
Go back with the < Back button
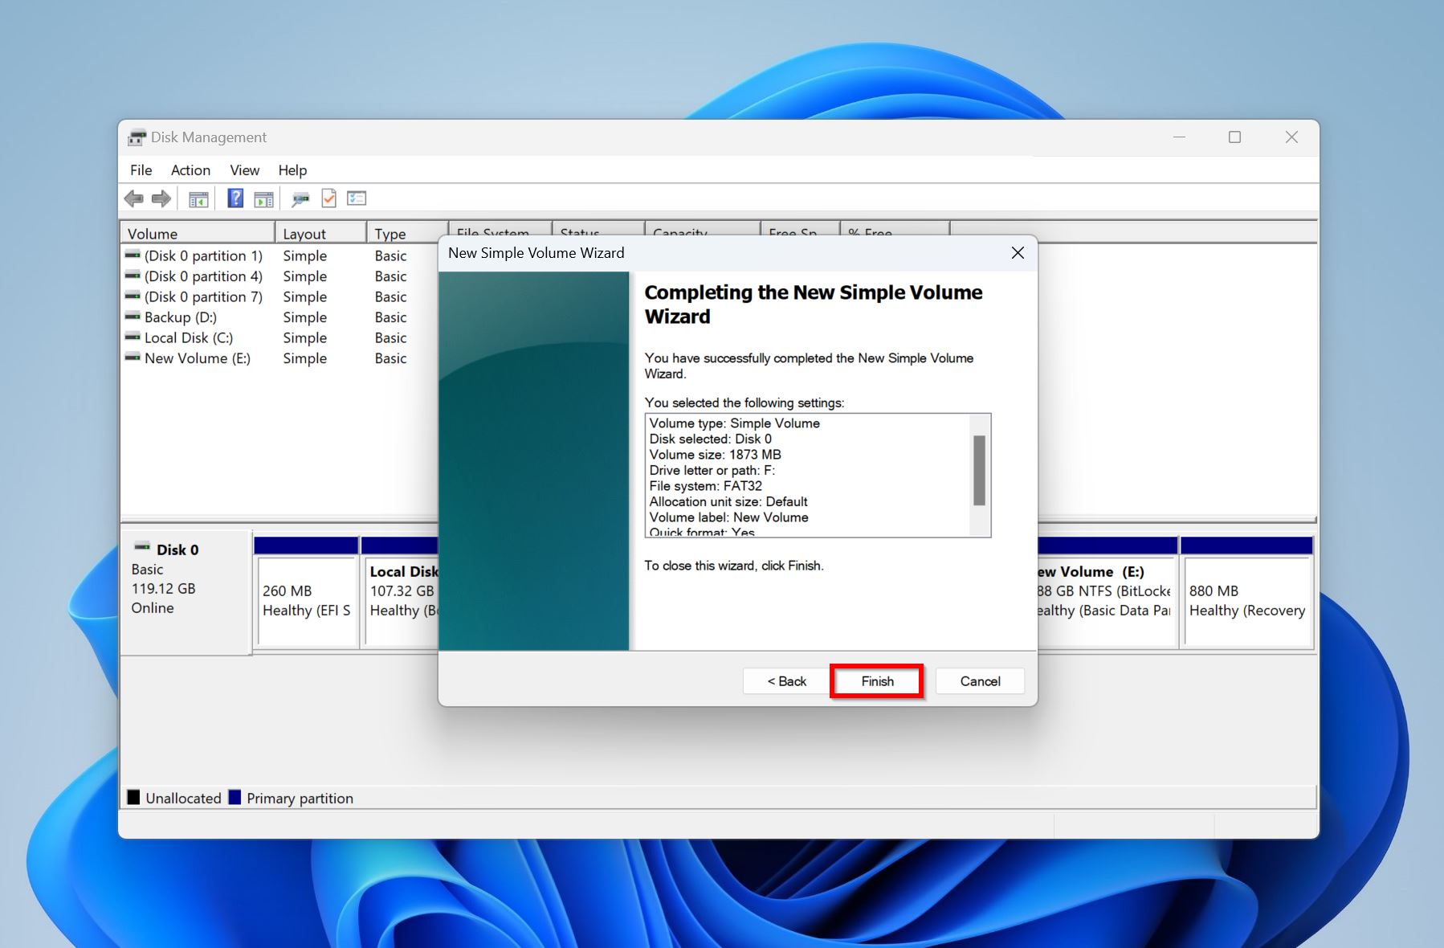786,681
